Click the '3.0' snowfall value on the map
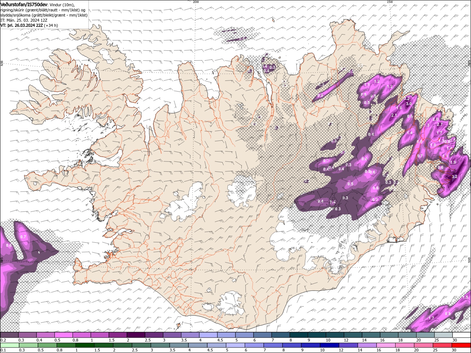The image size is (471, 353). (x=409, y=104)
